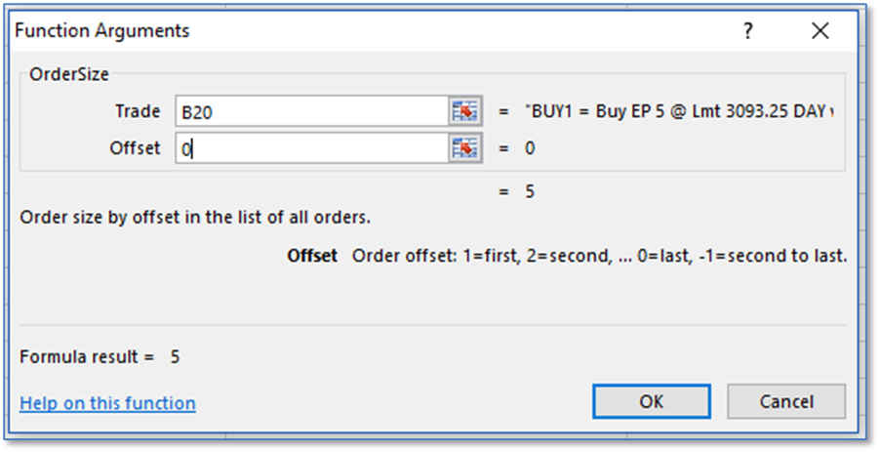Click the Offset field collapse dialog icon
Screen dimensions: 880x452
466,148
